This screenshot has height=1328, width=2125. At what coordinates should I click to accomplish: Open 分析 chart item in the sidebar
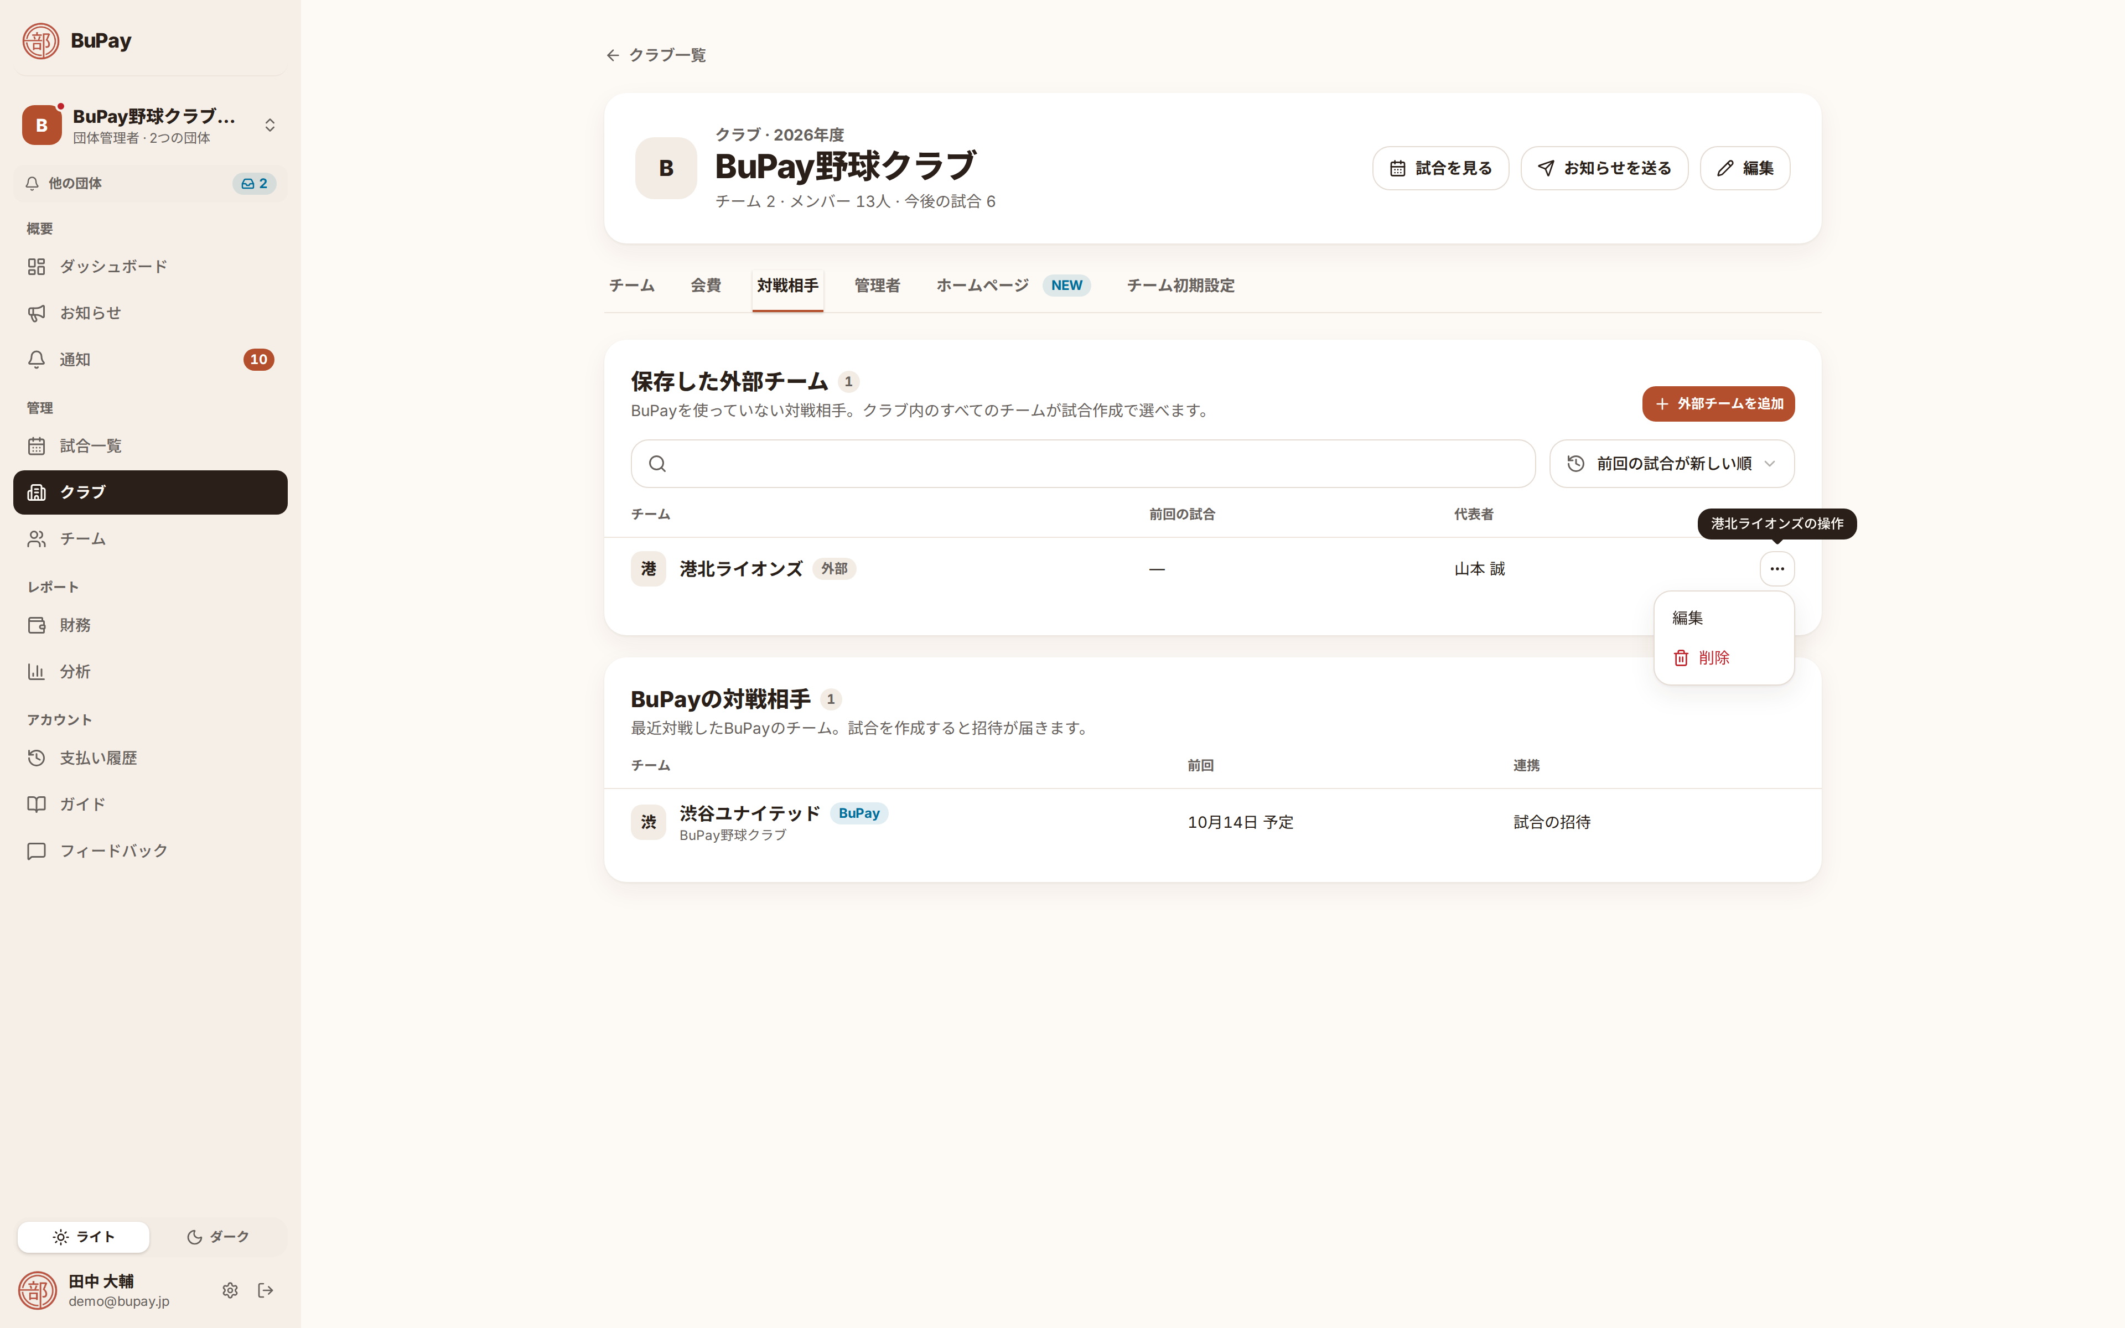click(150, 672)
